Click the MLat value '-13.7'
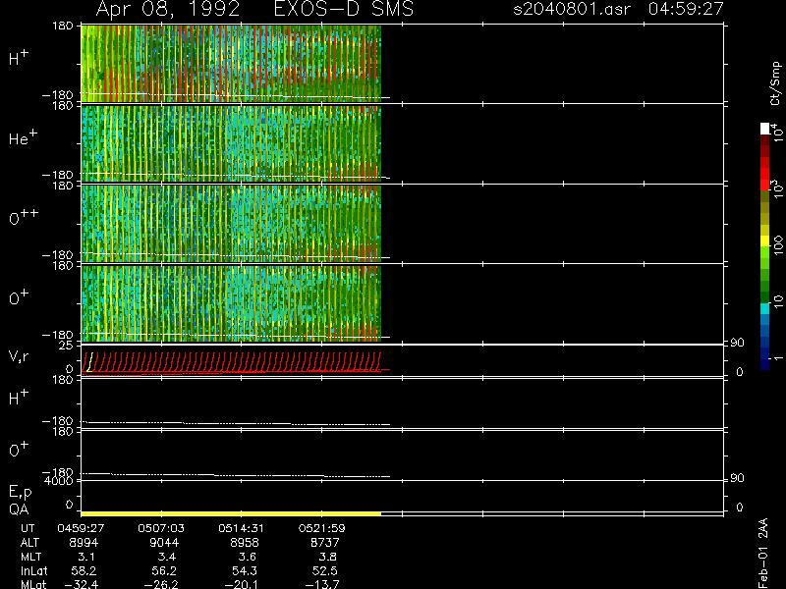The width and height of the screenshot is (786, 589). pos(322,584)
